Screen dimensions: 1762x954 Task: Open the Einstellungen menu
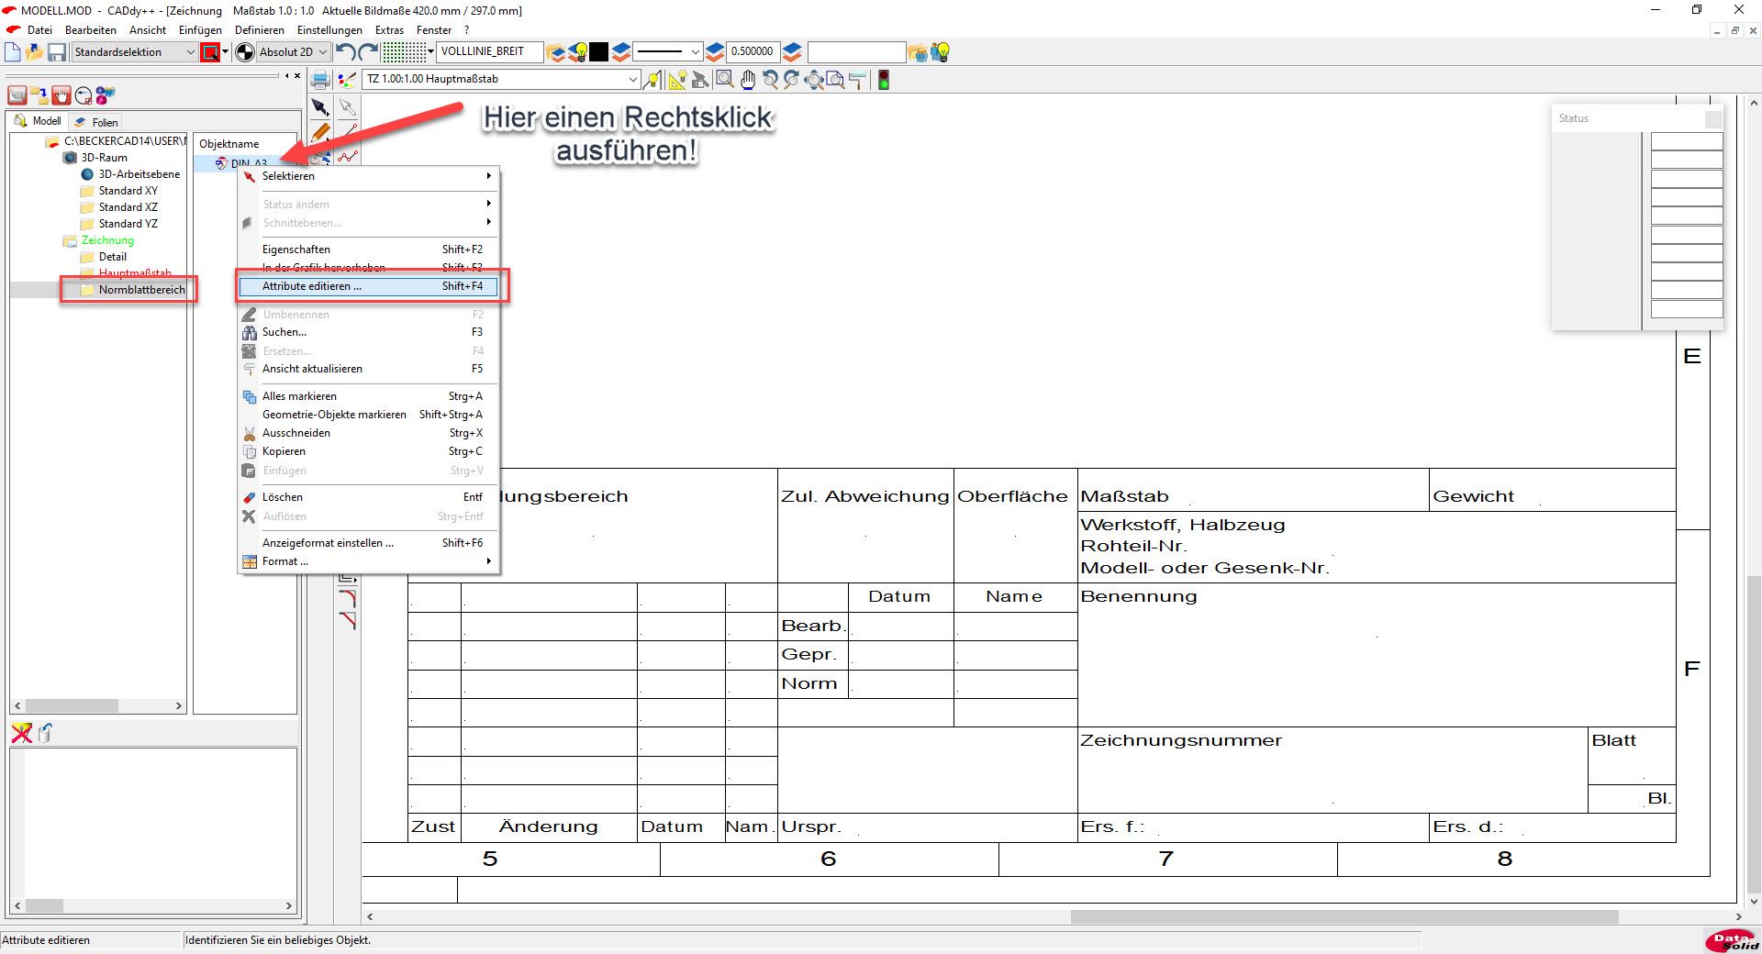(x=329, y=30)
